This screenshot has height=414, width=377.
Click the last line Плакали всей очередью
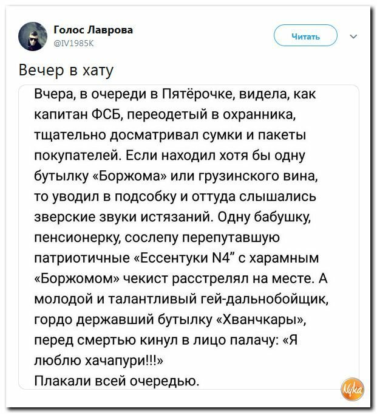click(x=117, y=381)
